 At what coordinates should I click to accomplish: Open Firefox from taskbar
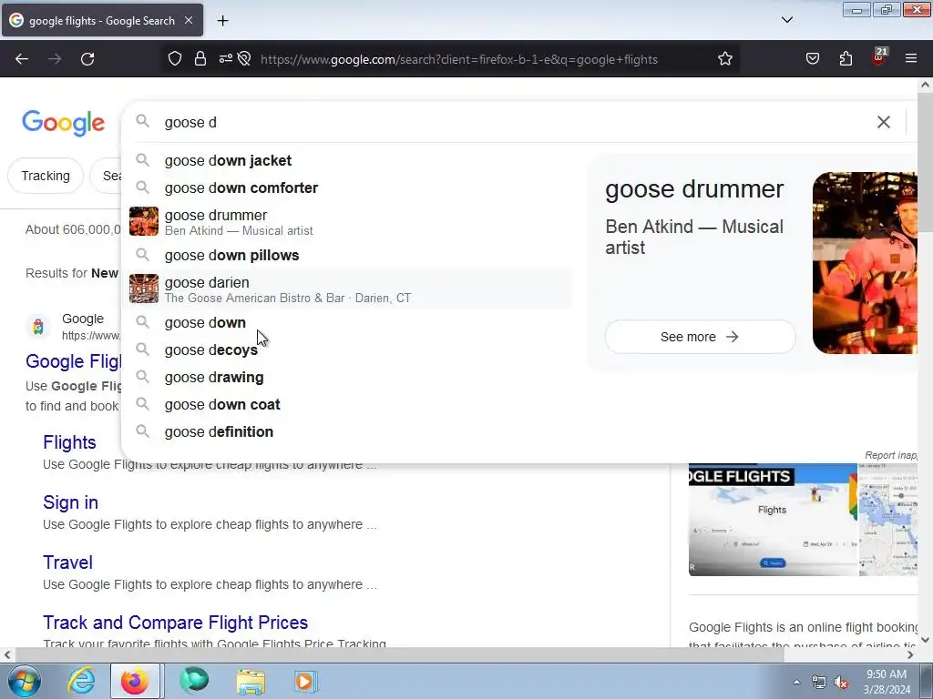pyautogui.click(x=135, y=681)
